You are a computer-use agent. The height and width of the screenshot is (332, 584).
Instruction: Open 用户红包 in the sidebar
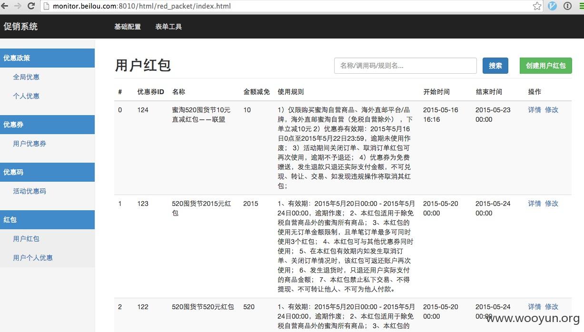pos(26,239)
